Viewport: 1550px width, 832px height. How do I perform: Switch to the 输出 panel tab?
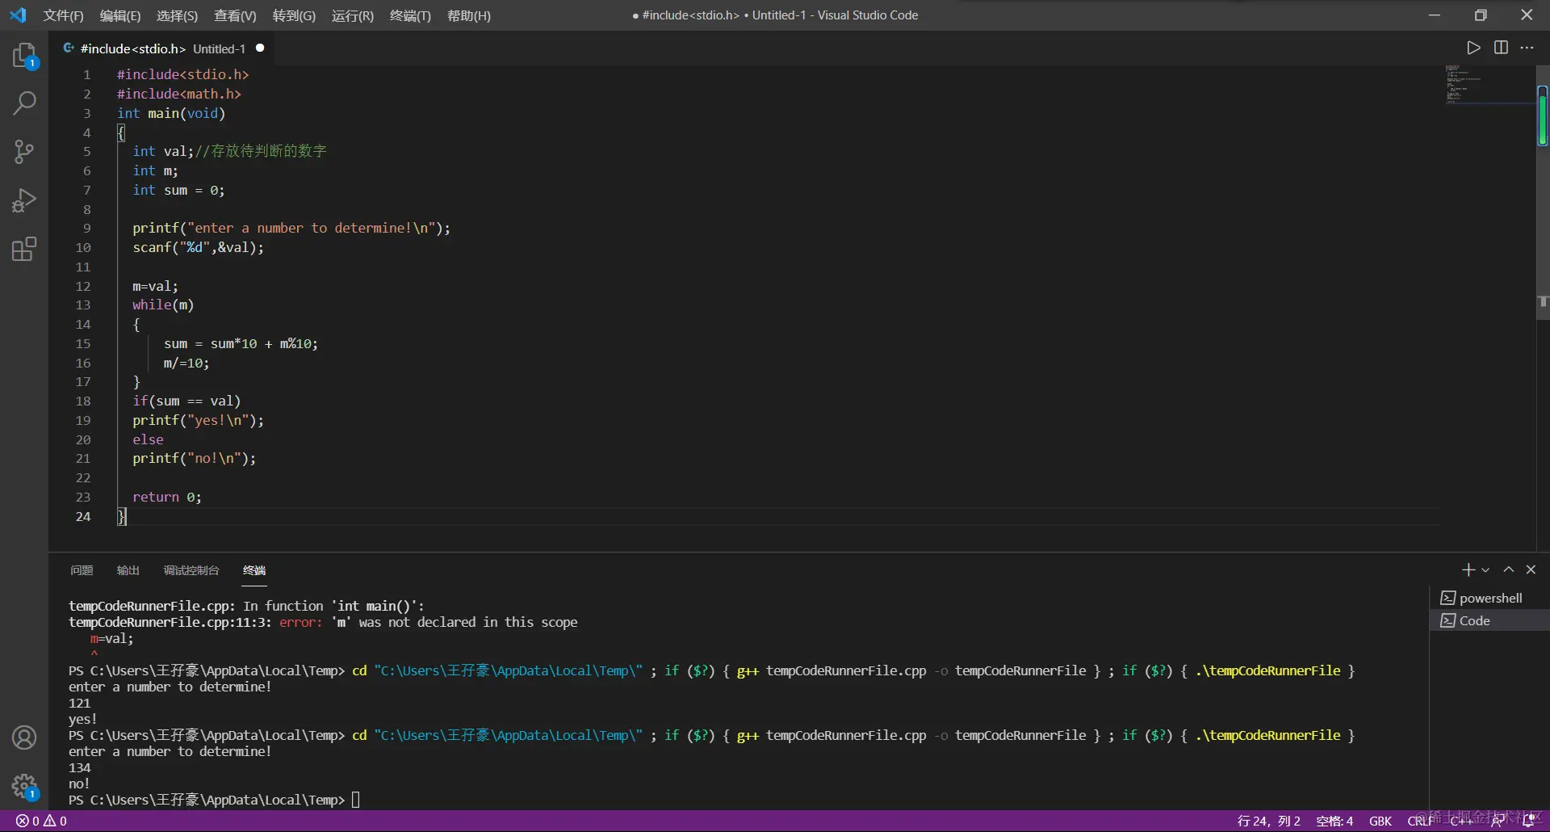[x=128, y=570]
